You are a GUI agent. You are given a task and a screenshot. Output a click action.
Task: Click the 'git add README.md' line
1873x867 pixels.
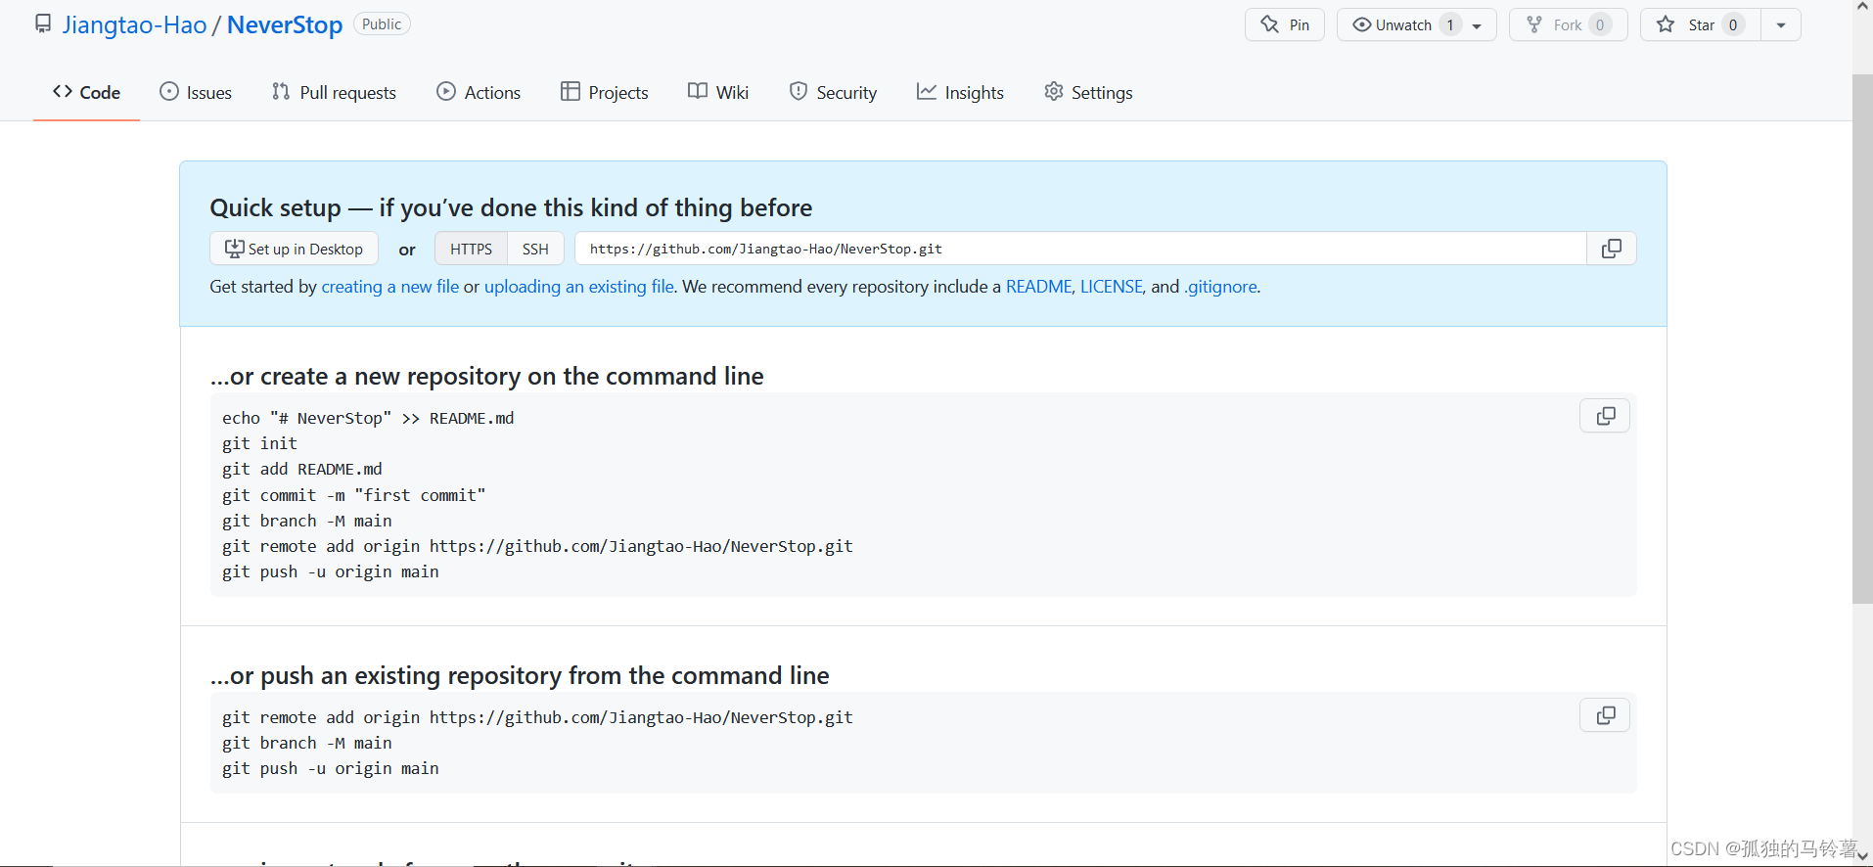pyautogui.click(x=302, y=469)
